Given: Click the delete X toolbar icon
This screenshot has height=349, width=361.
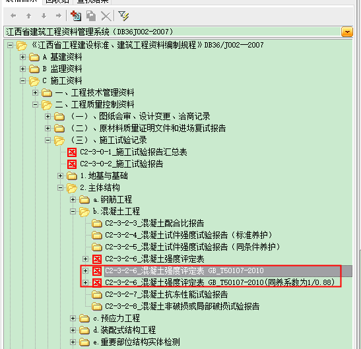Looking at the screenshot, I should [106, 16].
